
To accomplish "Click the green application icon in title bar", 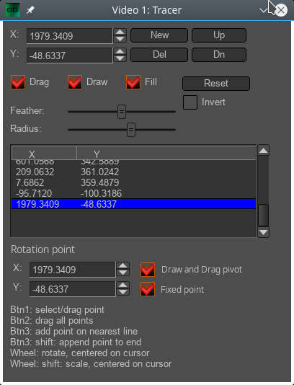I will pos(13,10).
